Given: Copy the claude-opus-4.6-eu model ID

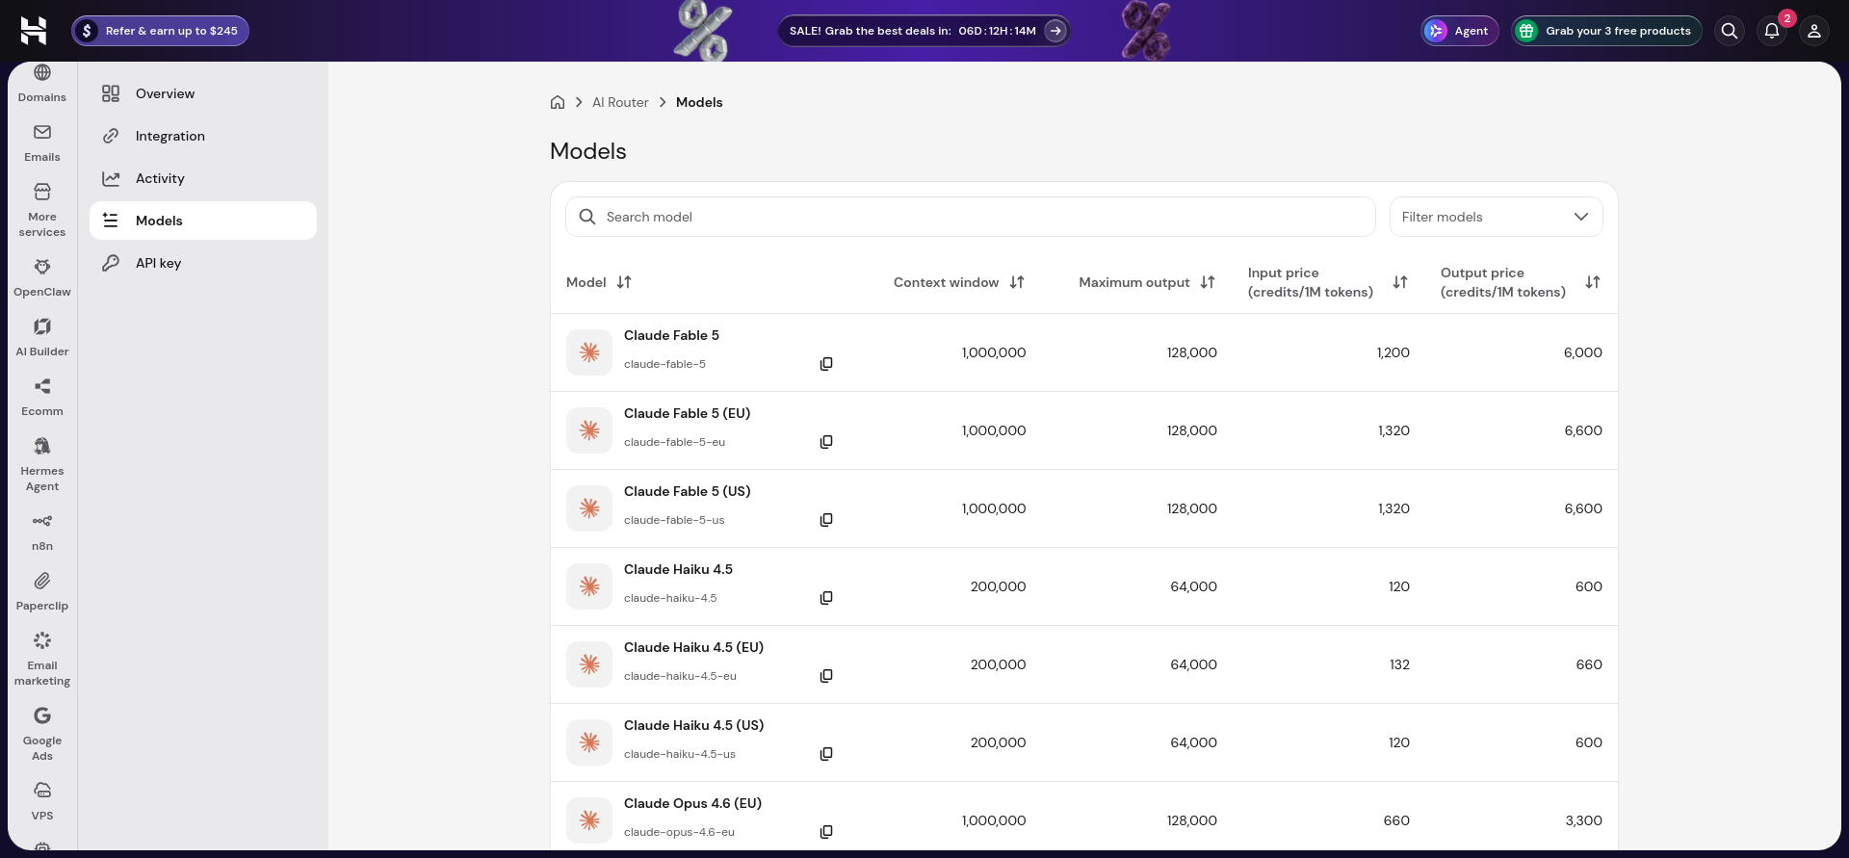Looking at the screenshot, I should point(826,832).
